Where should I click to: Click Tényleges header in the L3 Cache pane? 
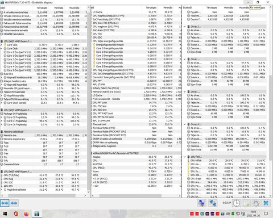(x=151, y=8)
